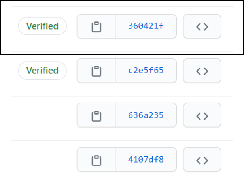This screenshot has width=244, height=184.
Task: Open the 636a235 commit hash link
Action: 146,115
